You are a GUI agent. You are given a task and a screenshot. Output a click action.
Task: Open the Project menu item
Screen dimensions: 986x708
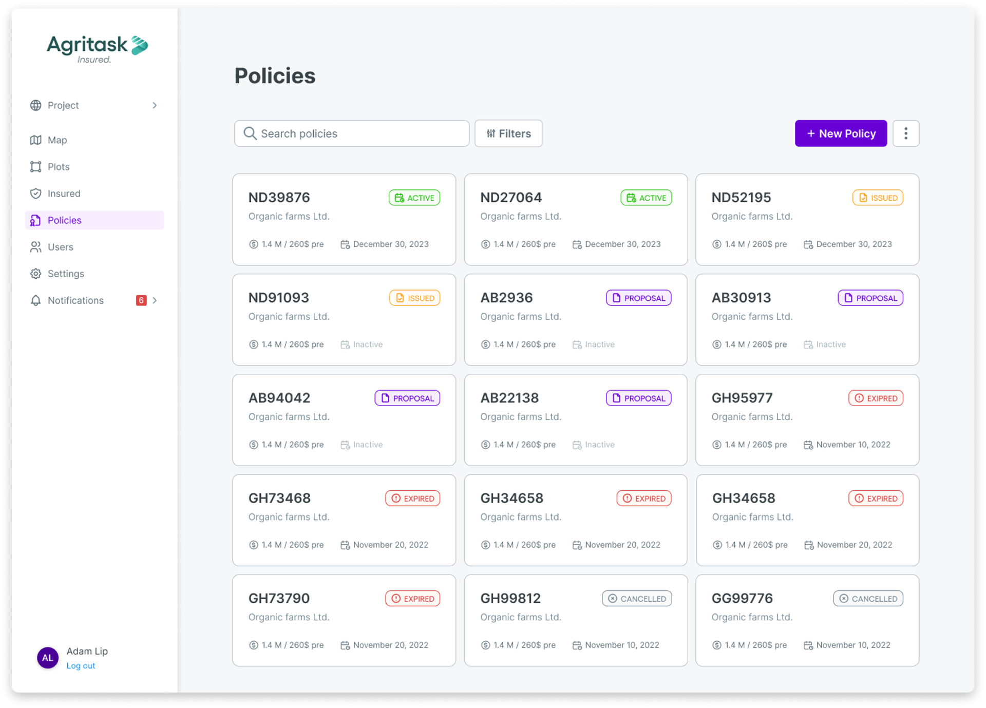63,105
